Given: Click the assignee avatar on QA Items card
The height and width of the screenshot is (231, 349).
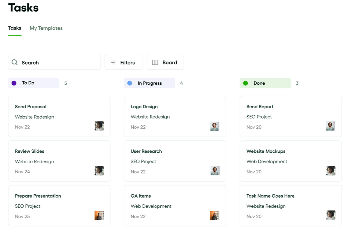Looking at the screenshot, I should (215, 215).
